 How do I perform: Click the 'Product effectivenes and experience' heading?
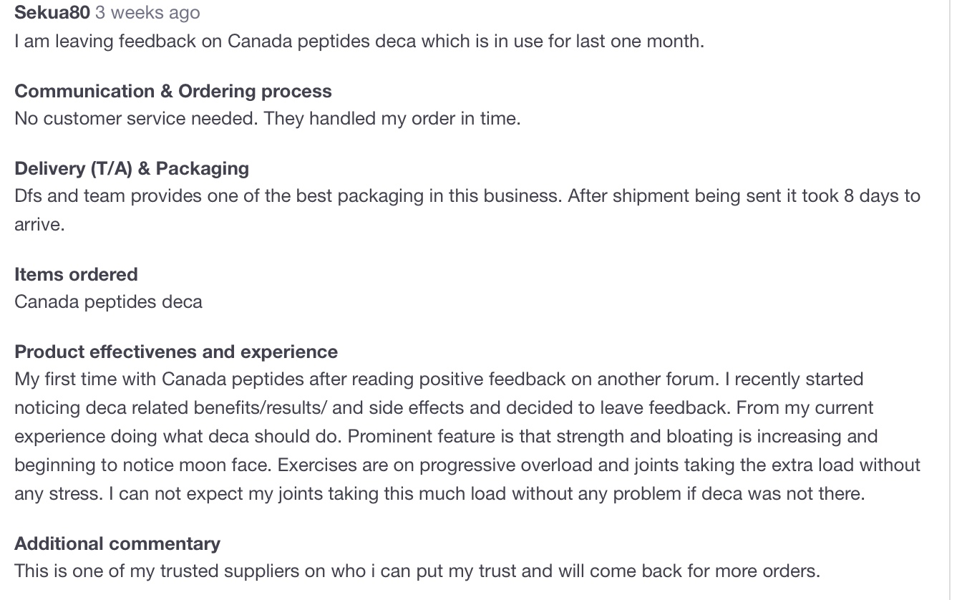pos(176,352)
